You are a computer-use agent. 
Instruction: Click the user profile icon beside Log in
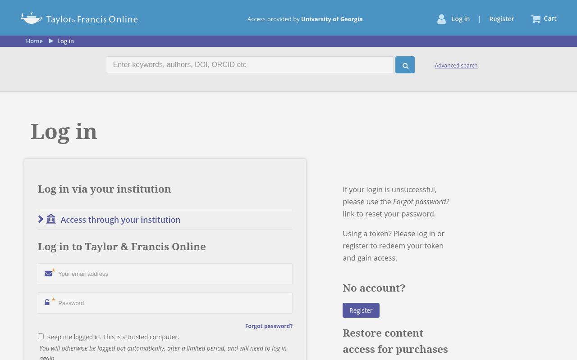[441, 19]
